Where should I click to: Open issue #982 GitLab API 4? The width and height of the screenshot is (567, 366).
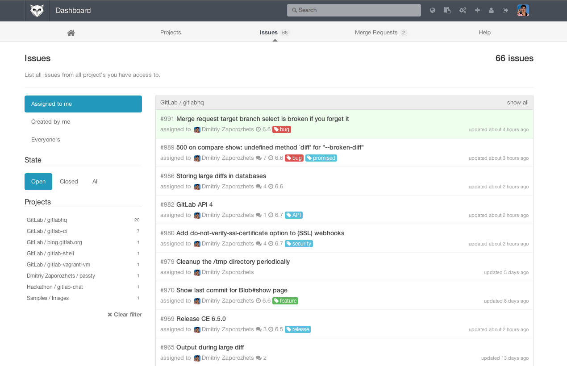pos(194,204)
